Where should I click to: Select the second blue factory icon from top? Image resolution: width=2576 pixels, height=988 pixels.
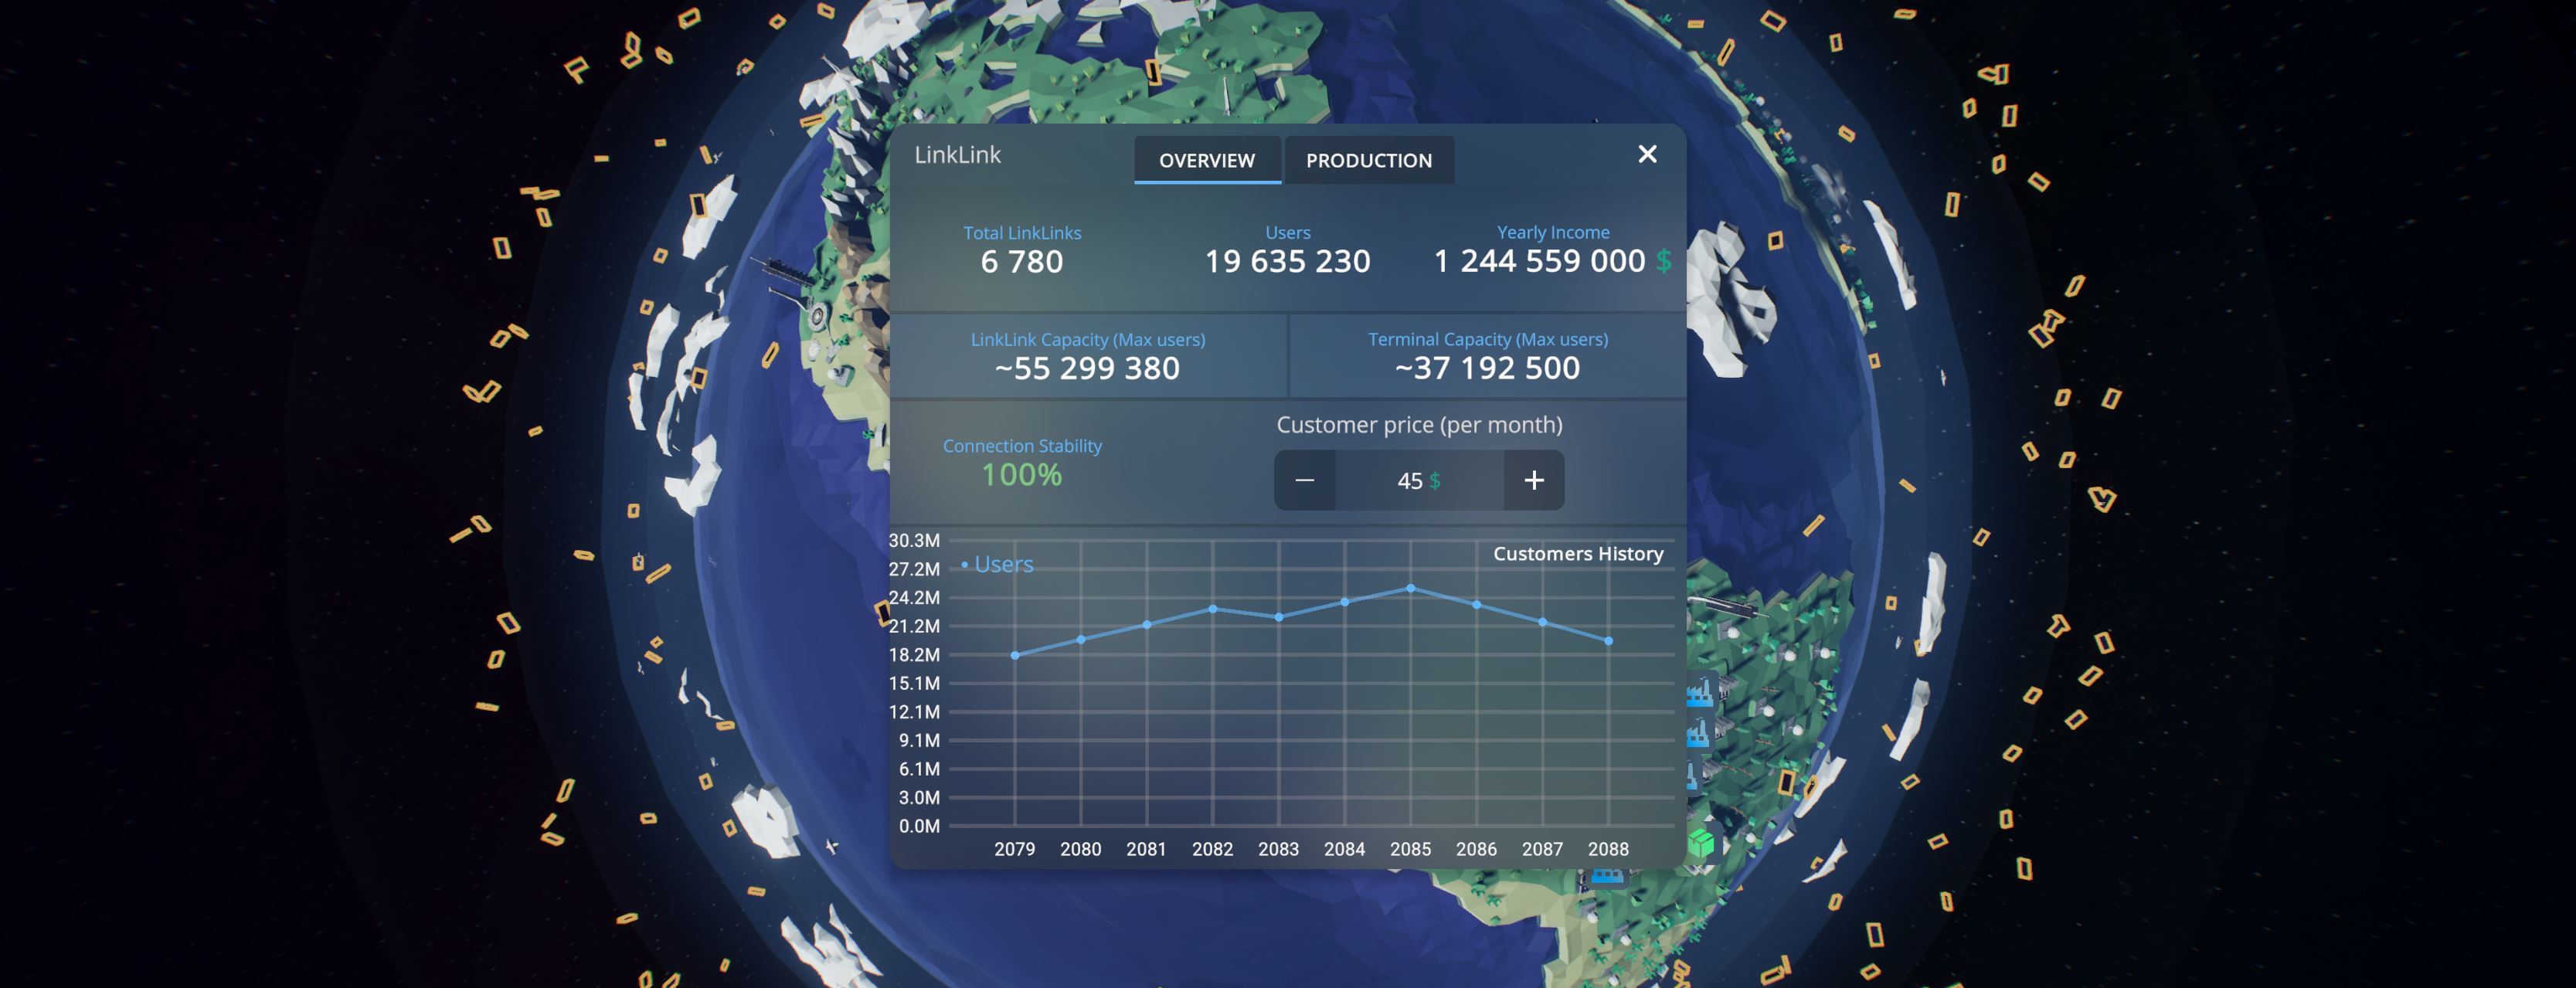1698,735
